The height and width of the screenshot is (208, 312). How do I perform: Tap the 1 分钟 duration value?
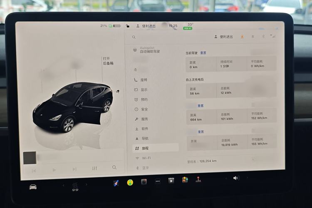pyautogui.click(x=225, y=66)
